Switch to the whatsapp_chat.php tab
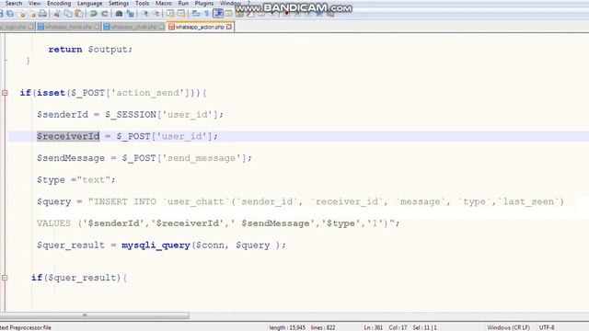The image size is (589, 331). point(134,27)
